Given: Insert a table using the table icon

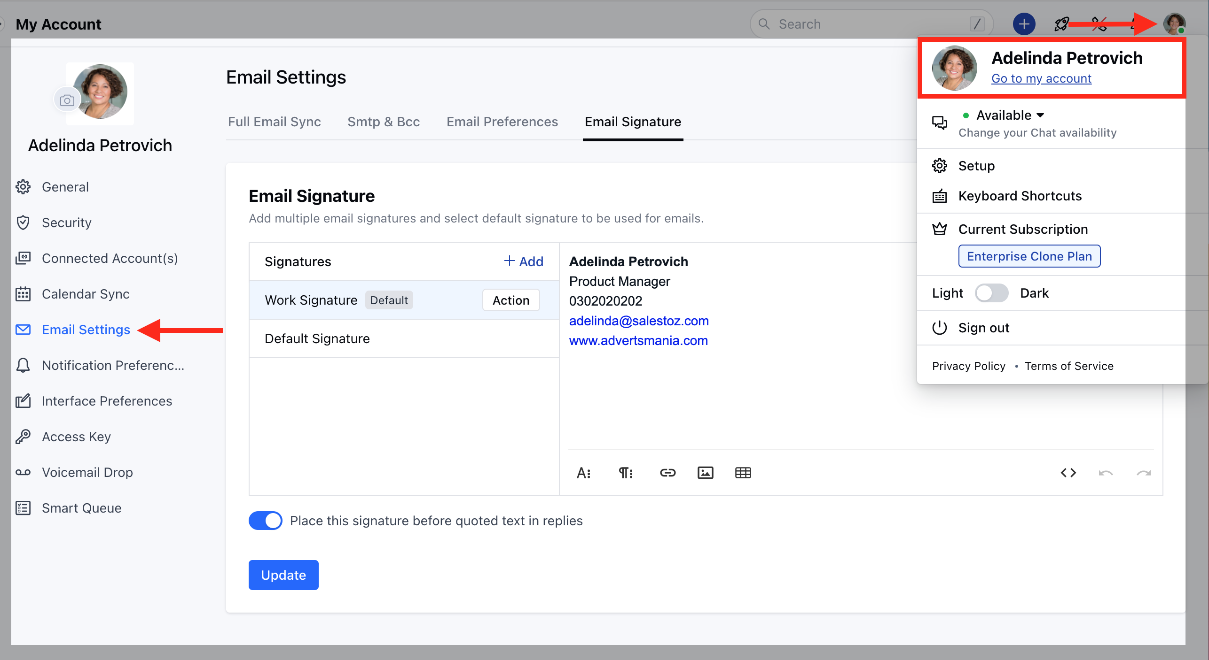Looking at the screenshot, I should click(x=743, y=473).
